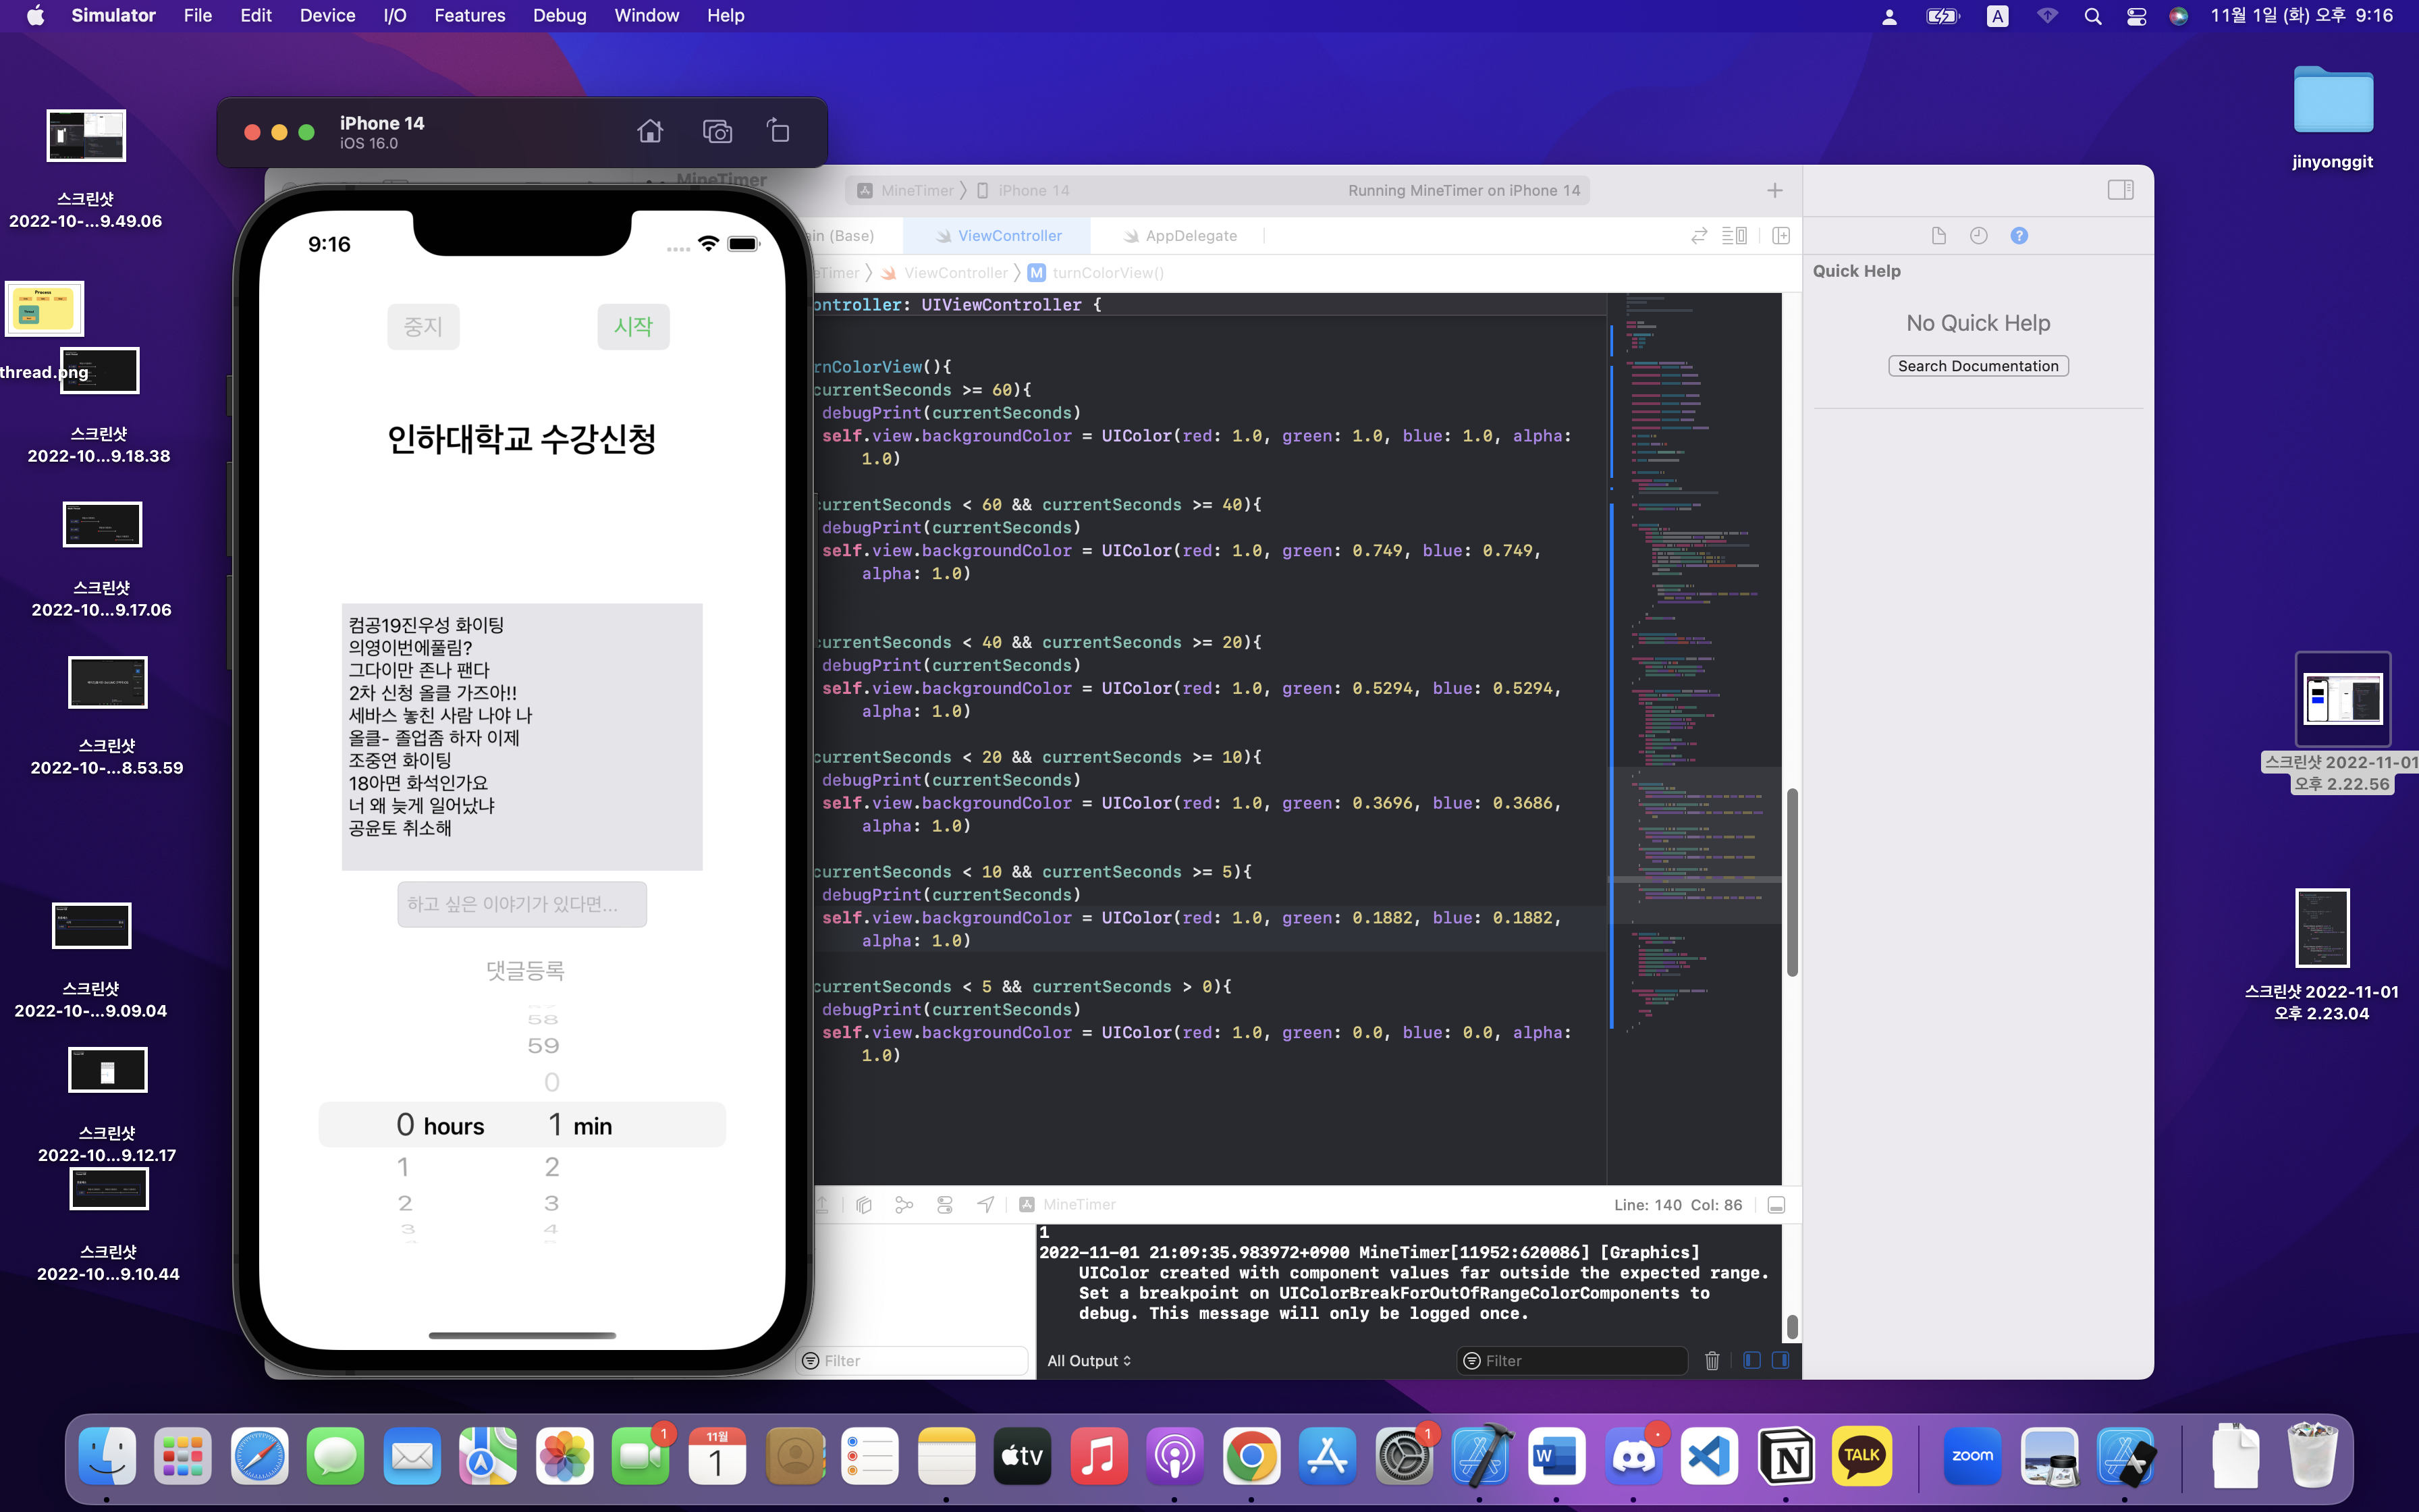The height and width of the screenshot is (1512, 2419).
Task: Click the variables view Filter field
Action: pos(913,1360)
